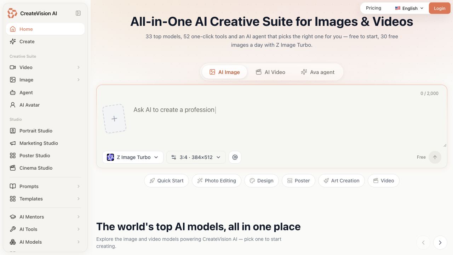Click the US flag language icon
This screenshot has width=453, height=255.
(398, 8)
